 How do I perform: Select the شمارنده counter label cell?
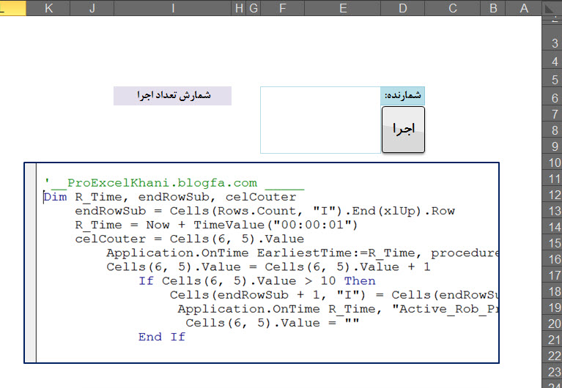(403, 95)
